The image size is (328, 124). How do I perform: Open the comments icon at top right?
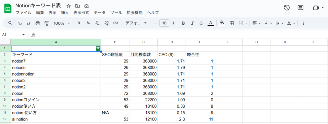click(x=300, y=8)
